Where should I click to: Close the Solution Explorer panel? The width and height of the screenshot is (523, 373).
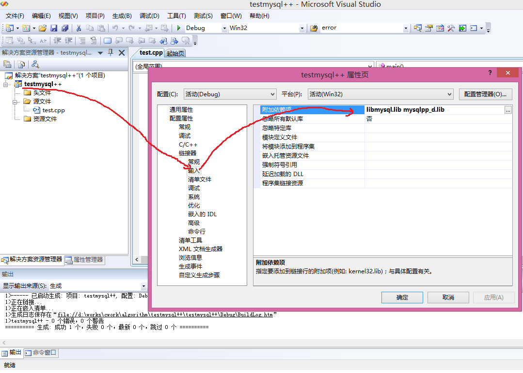pos(122,53)
